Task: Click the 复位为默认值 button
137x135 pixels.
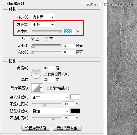Action: click(x=67, y=128)
